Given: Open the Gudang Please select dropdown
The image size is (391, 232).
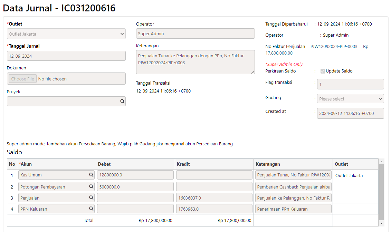Looking at the screenshot, I should 350,99.
